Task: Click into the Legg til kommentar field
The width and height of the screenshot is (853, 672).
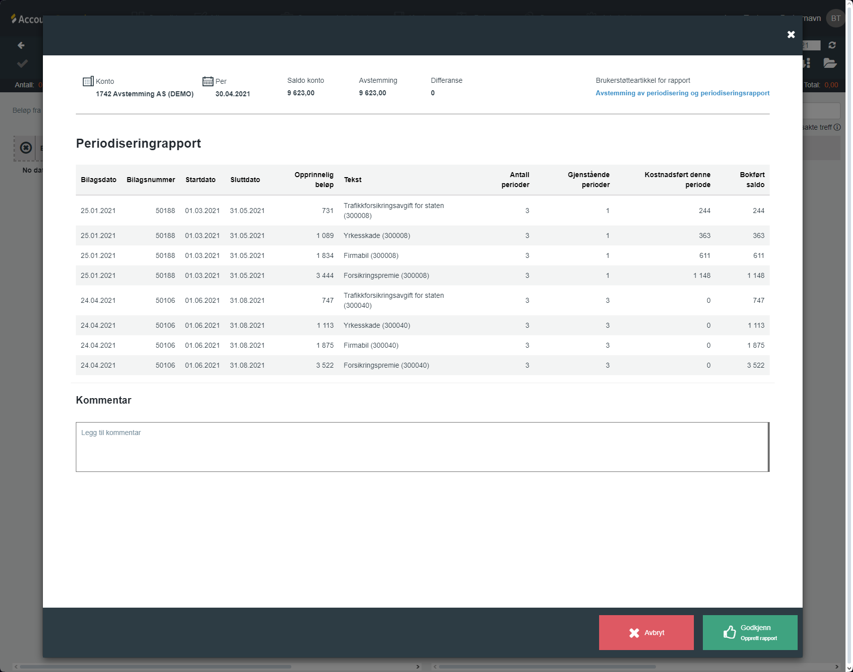Action: (422, 447)
